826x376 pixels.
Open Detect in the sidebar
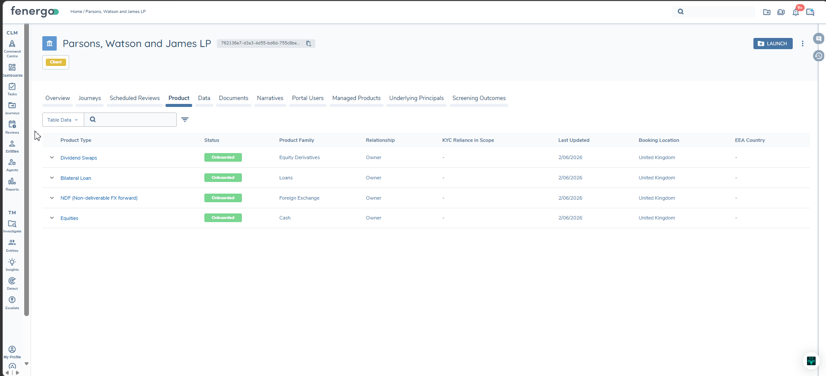[x=12, y=284]
